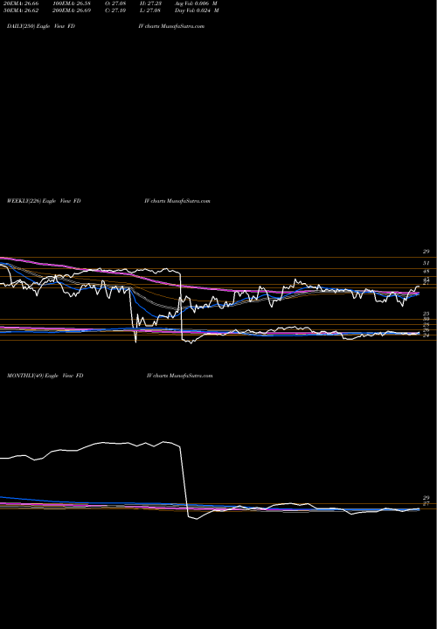Click the Day Vol 0.024 M value
437x629 pixels.
pos(197,10)
